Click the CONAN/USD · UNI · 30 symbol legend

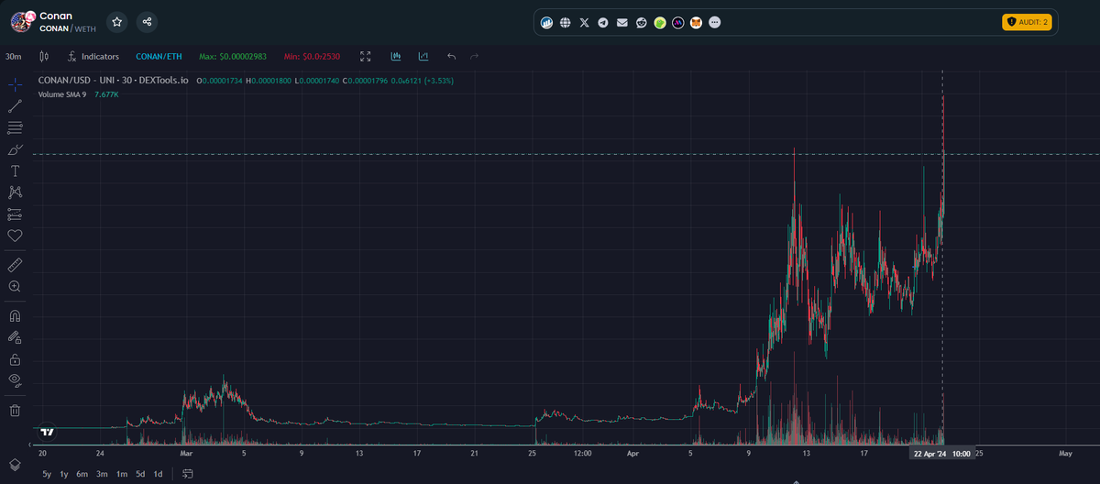coord(114,81)
